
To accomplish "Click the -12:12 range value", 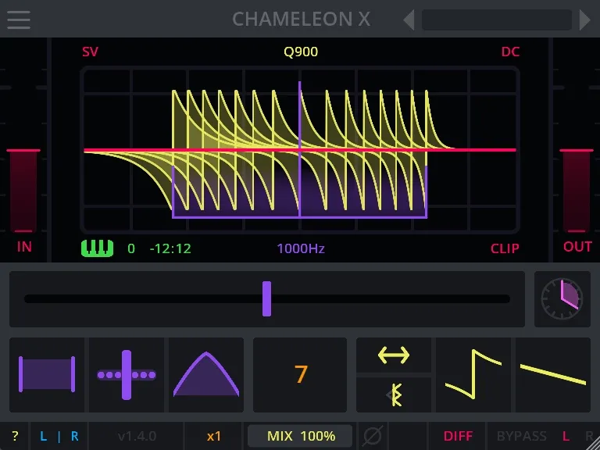I will pos(170,248).
